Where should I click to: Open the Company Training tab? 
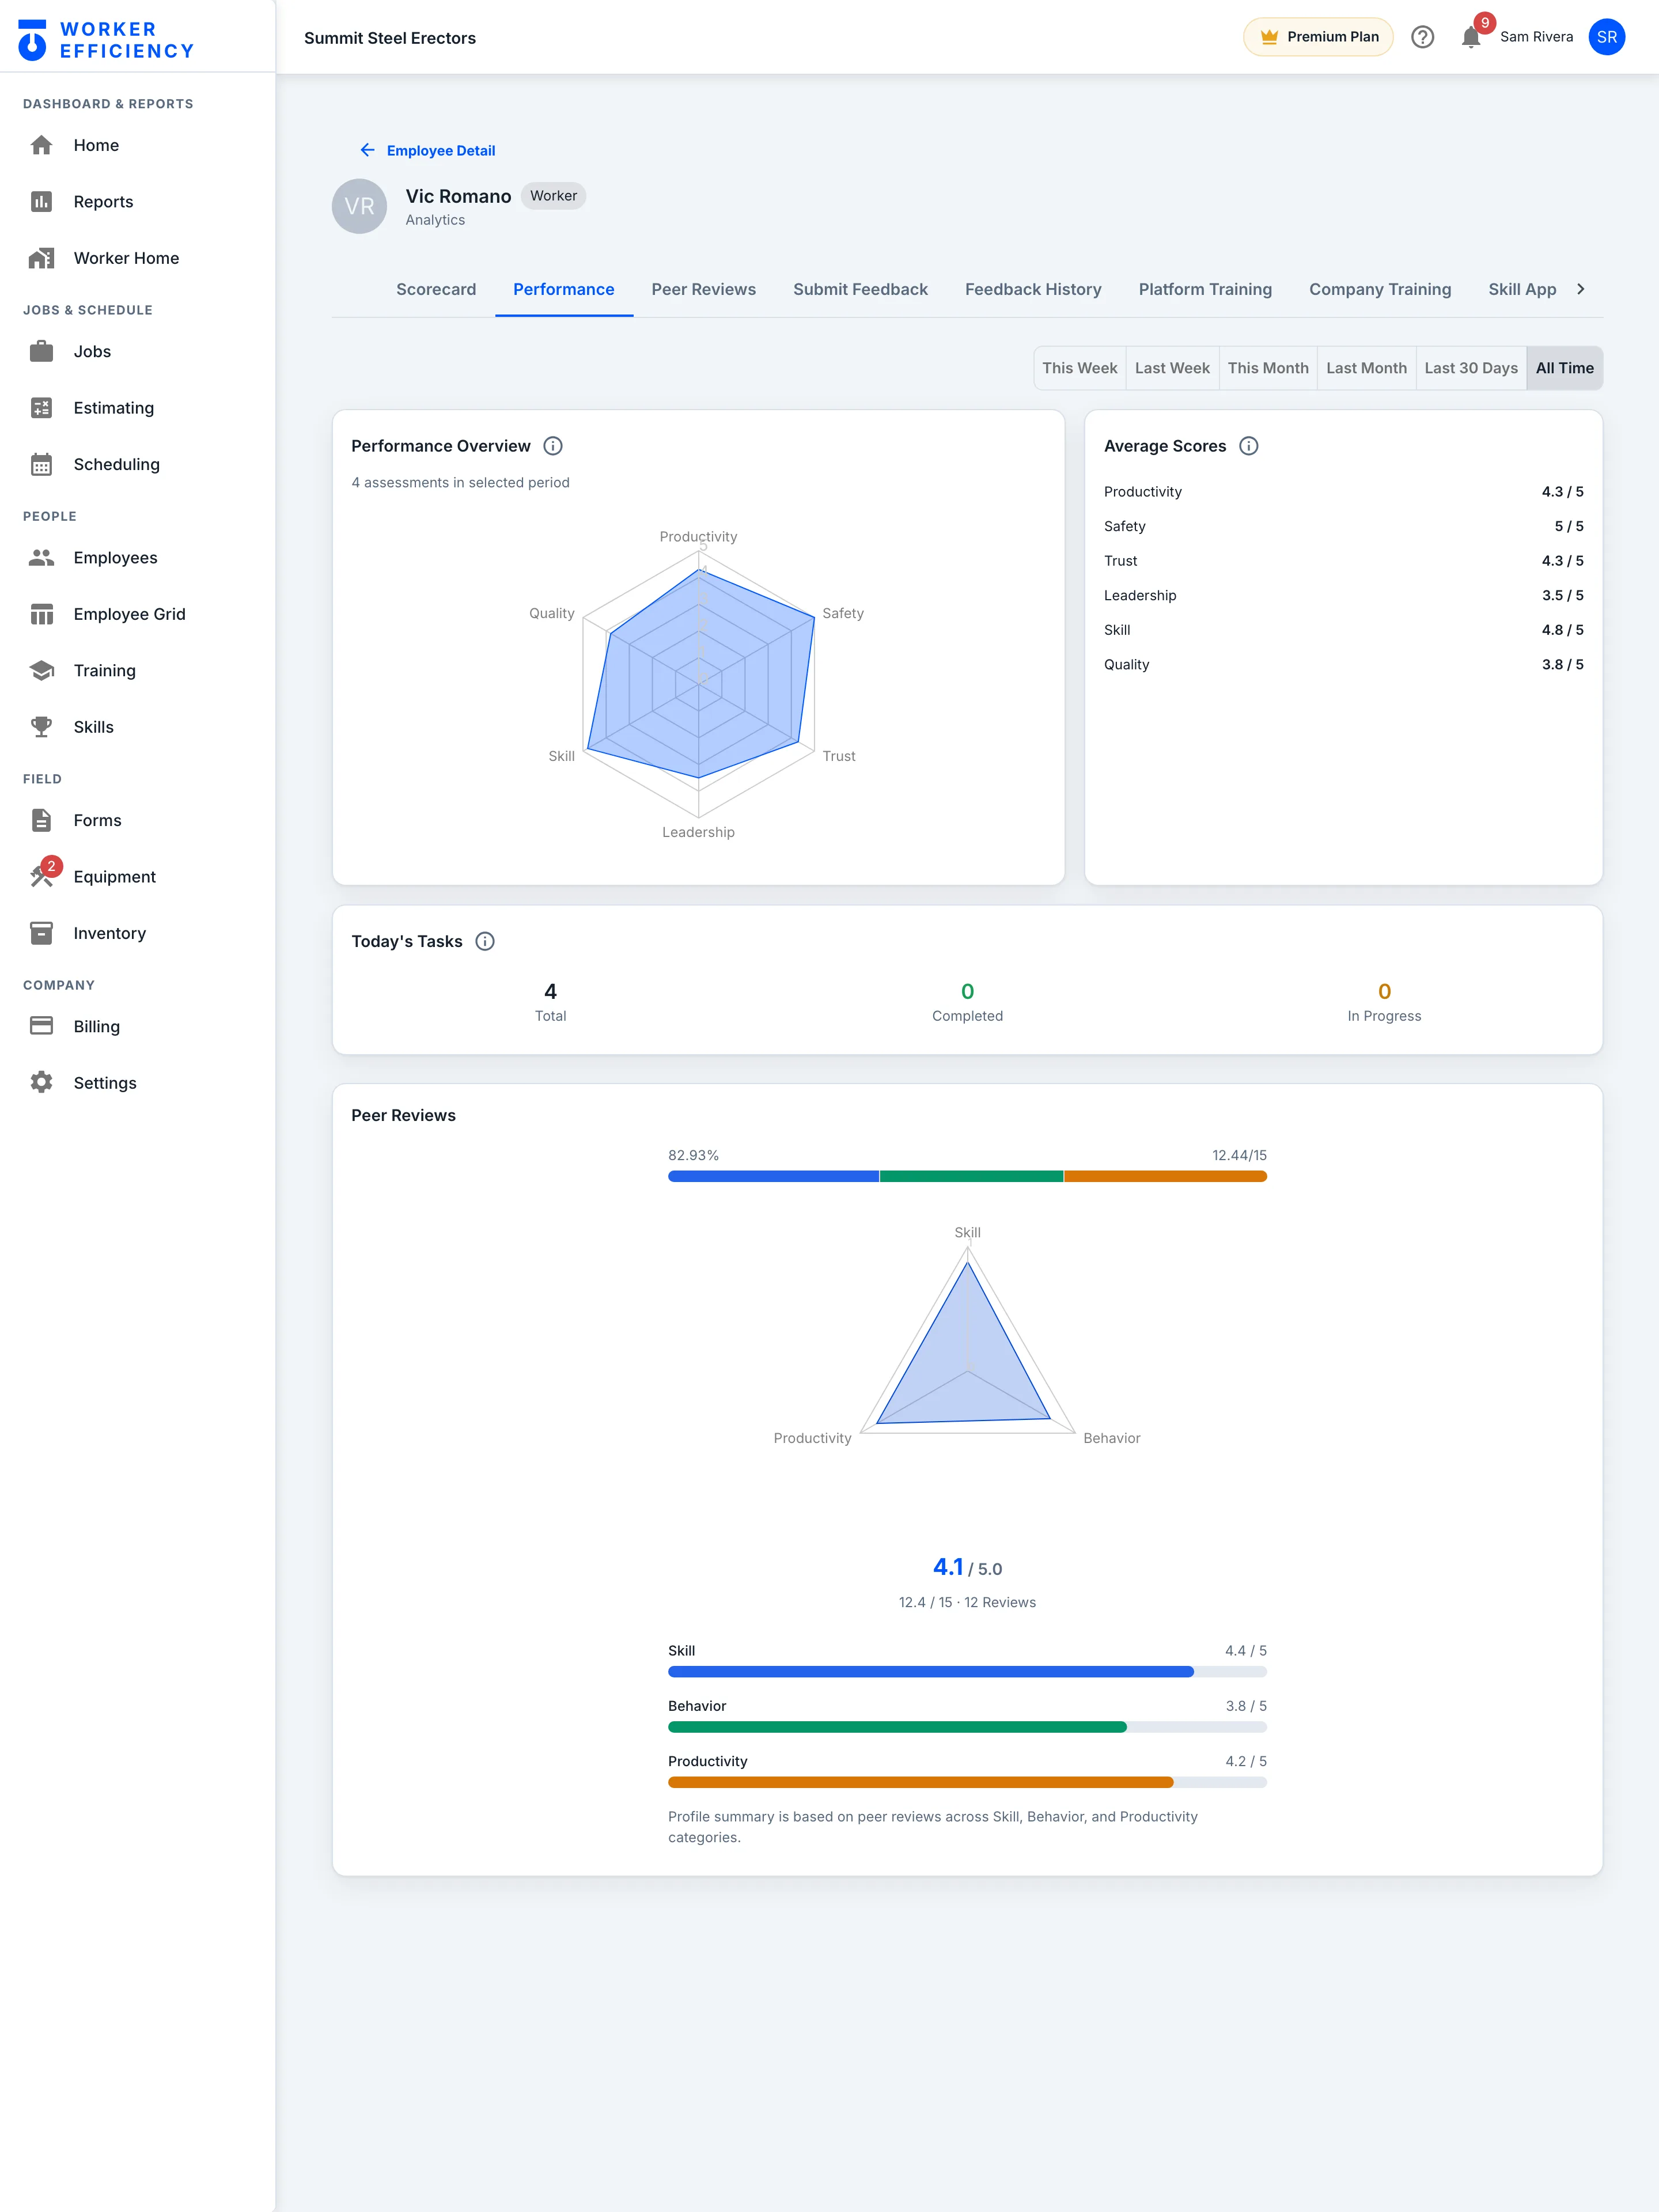(x=1380, y=289)
